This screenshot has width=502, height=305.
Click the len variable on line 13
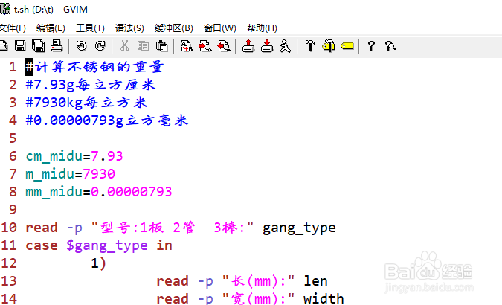[x=315, y=281]
